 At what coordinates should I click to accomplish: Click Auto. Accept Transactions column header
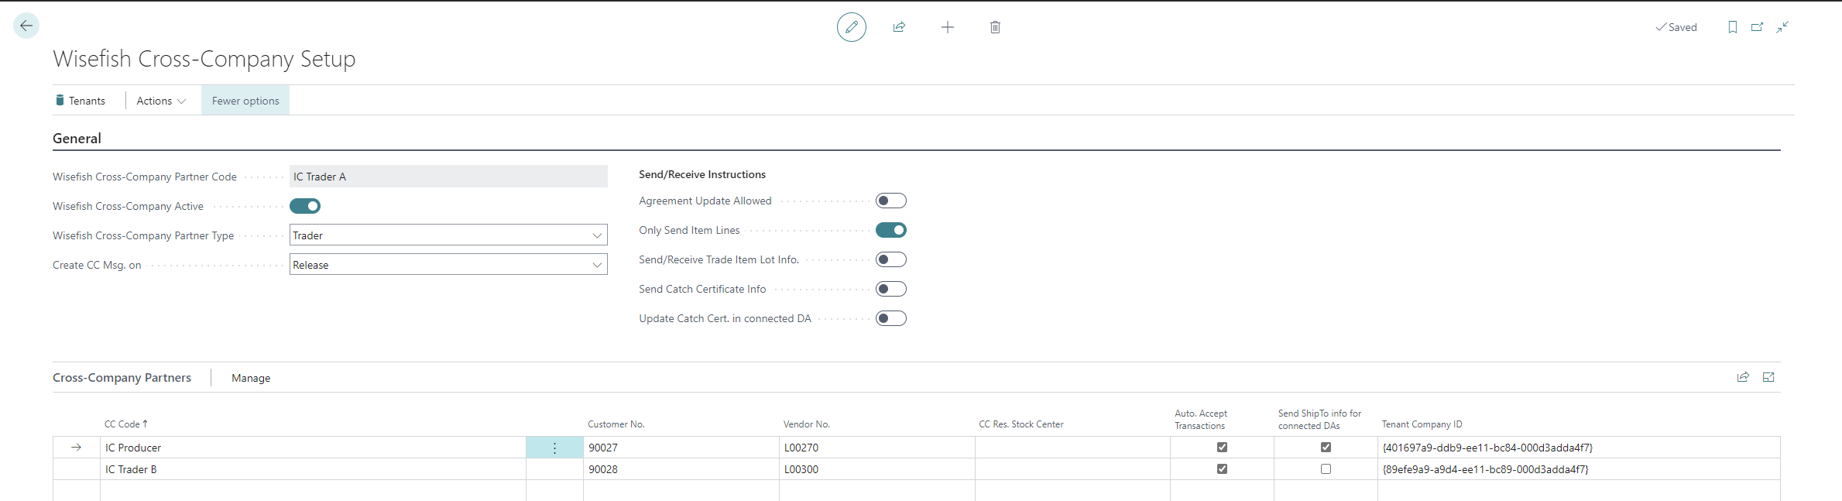click(x=1201, y=420)
